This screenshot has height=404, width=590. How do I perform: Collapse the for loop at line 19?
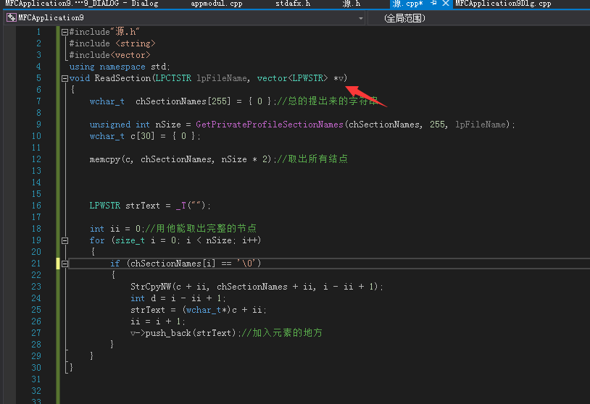[65, 240]
